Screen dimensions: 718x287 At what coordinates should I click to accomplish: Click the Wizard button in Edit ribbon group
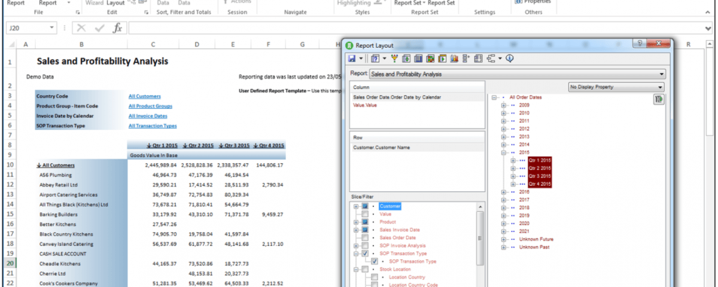coord(94,3)
